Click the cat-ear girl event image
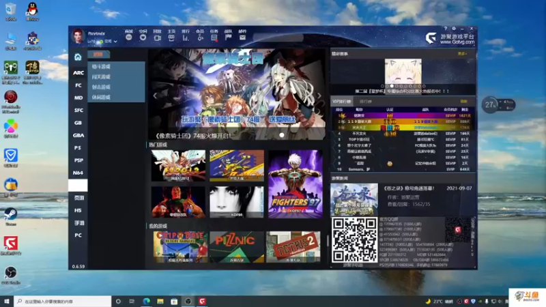Screen dimensions: 546x307 403,71
